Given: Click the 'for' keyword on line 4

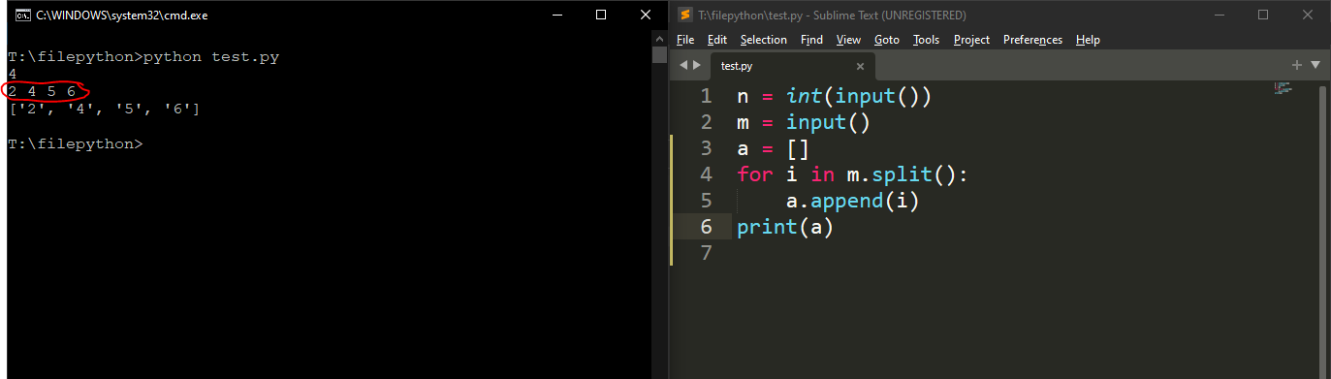Looking at the screenshot, I should click(755, 174).
